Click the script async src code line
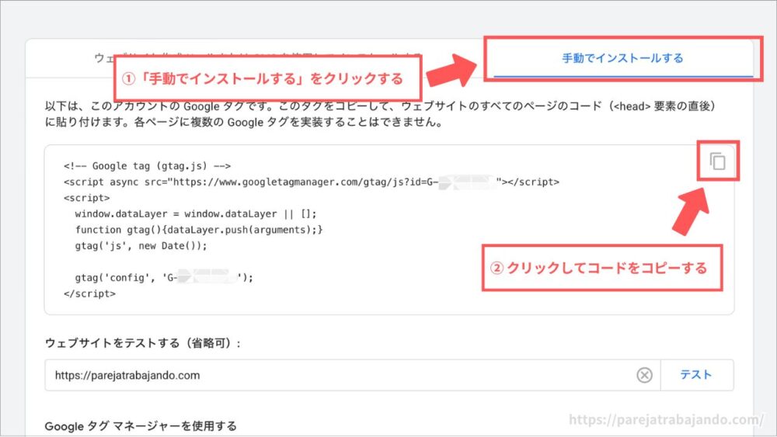Screen dimensions: 777x437 point(312,182)
